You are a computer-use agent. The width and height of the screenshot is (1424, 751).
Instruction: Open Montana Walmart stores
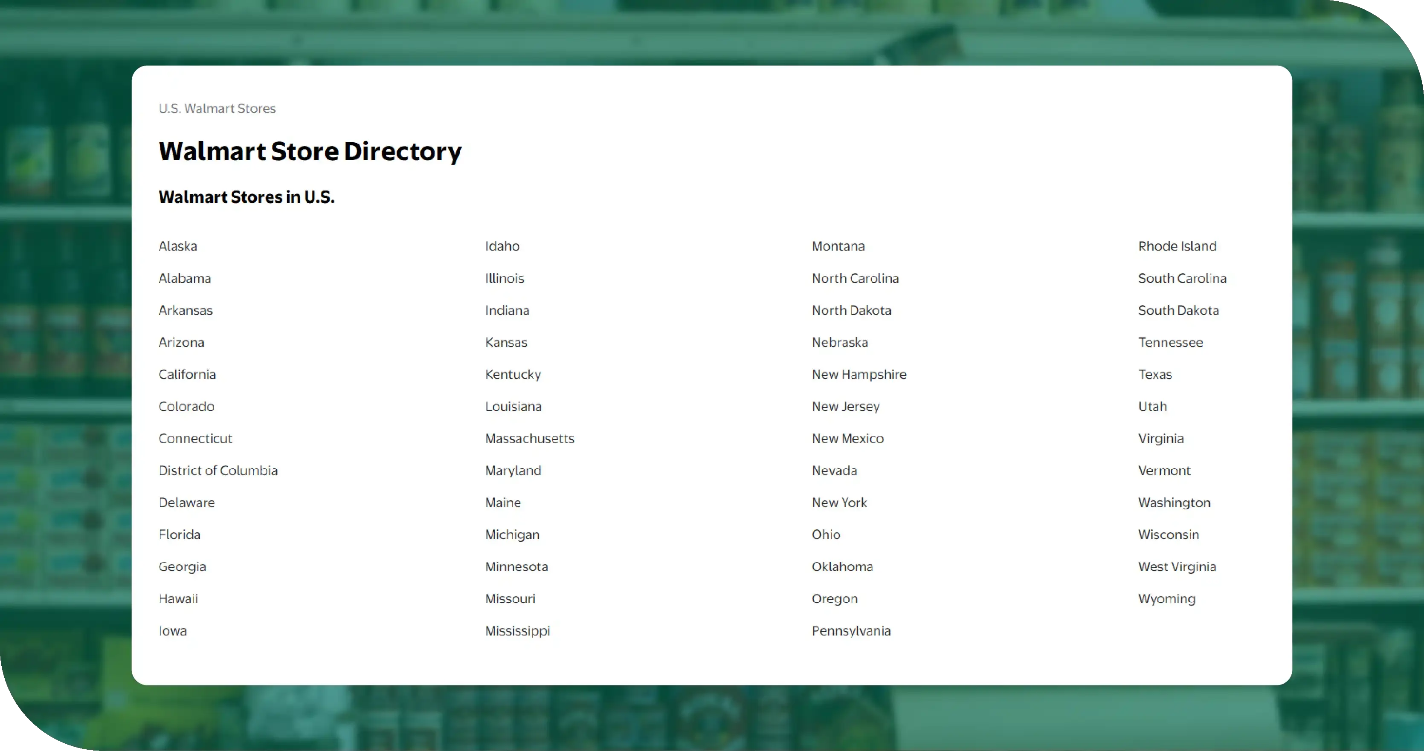pyautogui.click(x=838, y=246)
